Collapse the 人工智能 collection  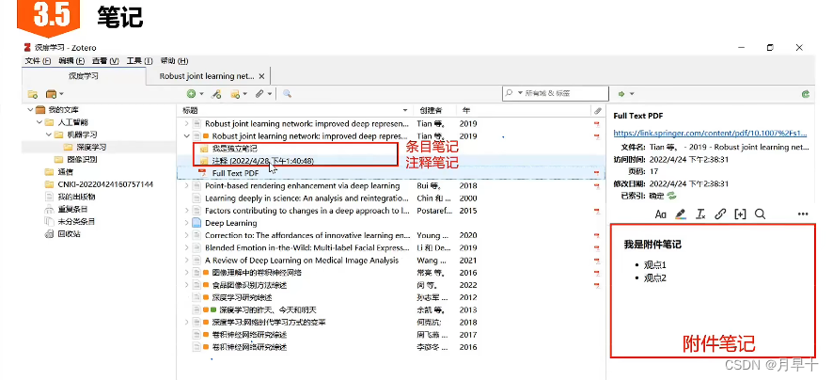click(39, 122)
